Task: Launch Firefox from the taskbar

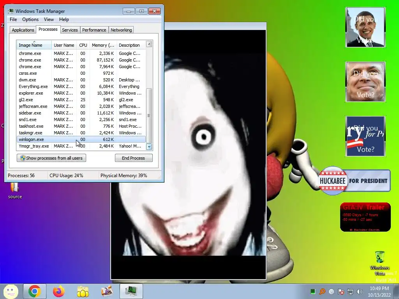Action: [59, 291]
